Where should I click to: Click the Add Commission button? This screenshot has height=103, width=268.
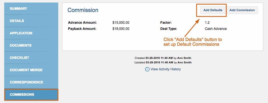point(242,10)
